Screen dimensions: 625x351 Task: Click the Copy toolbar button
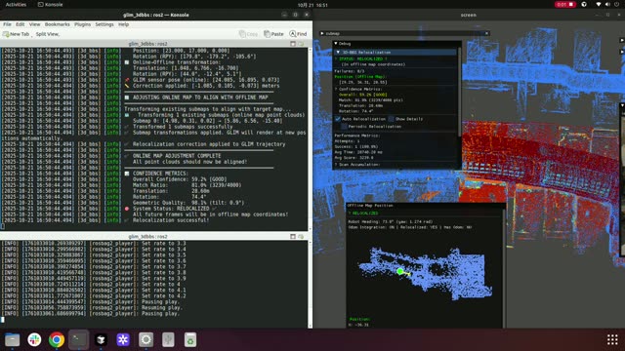point(248,34)
